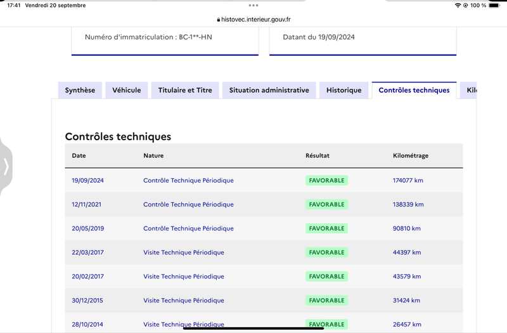This screenshot has height=333, width=507.
Task: Select the date 20/02/2017
Action: tap(88, 277)
